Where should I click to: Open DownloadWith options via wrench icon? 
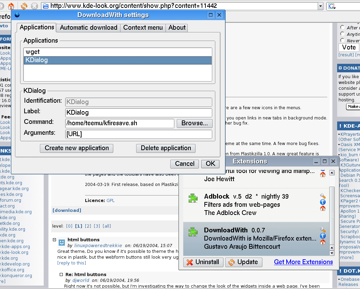[x=322, y=229]
